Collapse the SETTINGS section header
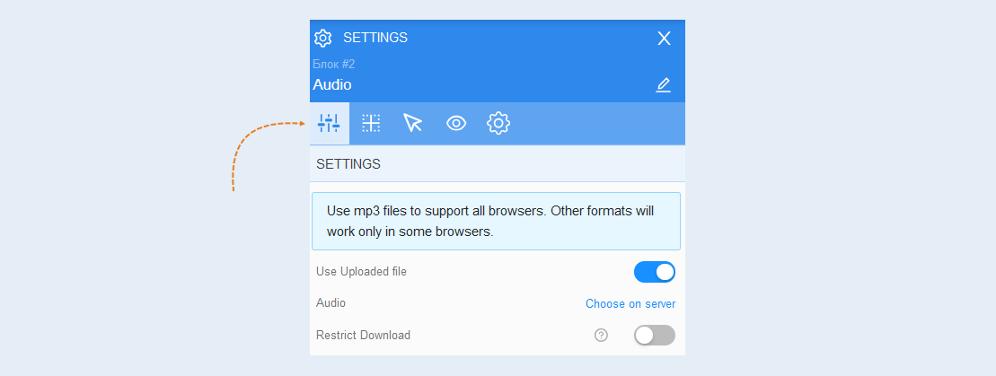Viewport: 996px width, 376px height. click(498, 164)
